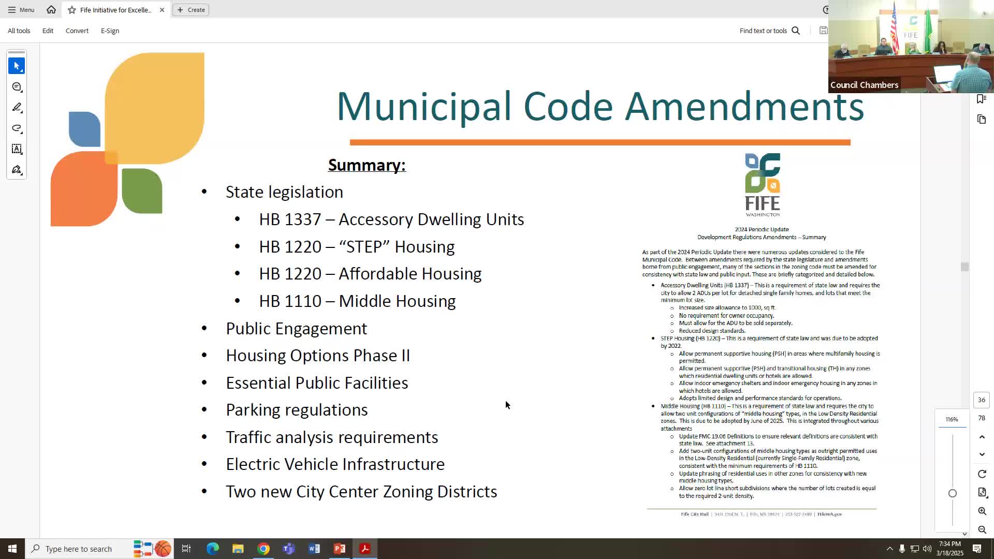Open the All tools menu
Image resolution: width=994 pixels, height=559 pixels.
[19, 31]
